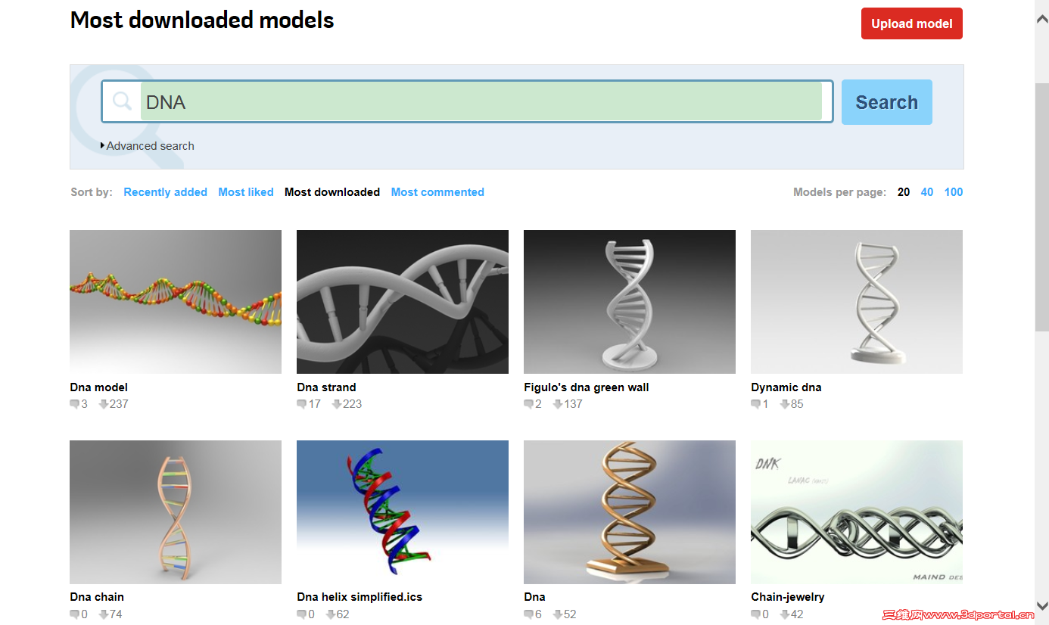Sort results by Most liked
This screenshot has height=625, width=1049.
click(246, 192)
